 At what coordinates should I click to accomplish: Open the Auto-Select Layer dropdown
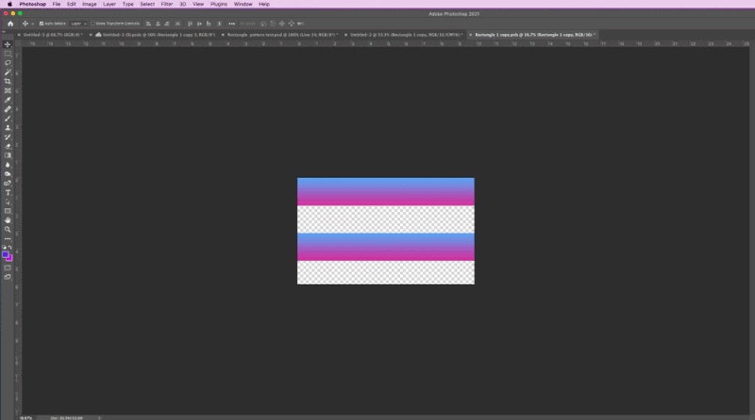(78, 24)
